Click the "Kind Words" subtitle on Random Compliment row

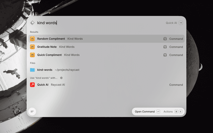75,39
